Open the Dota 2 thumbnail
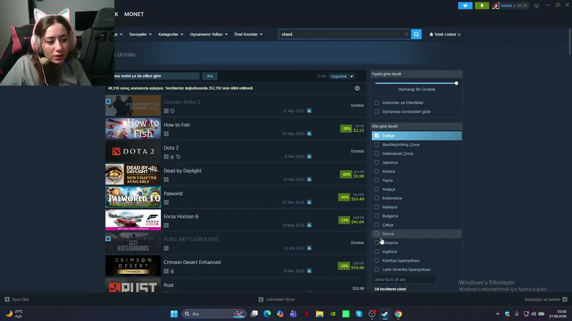Screen dimensions: 572x321 [x=133, y=151]
